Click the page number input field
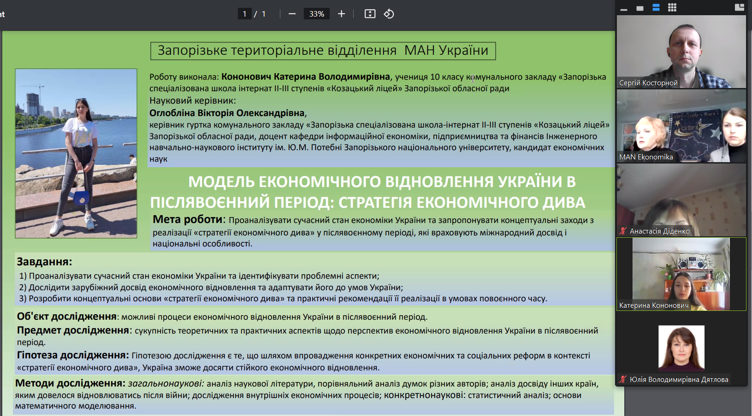This screenshot has height=416, width=752. pyautogui.click(x=244, y=14)
